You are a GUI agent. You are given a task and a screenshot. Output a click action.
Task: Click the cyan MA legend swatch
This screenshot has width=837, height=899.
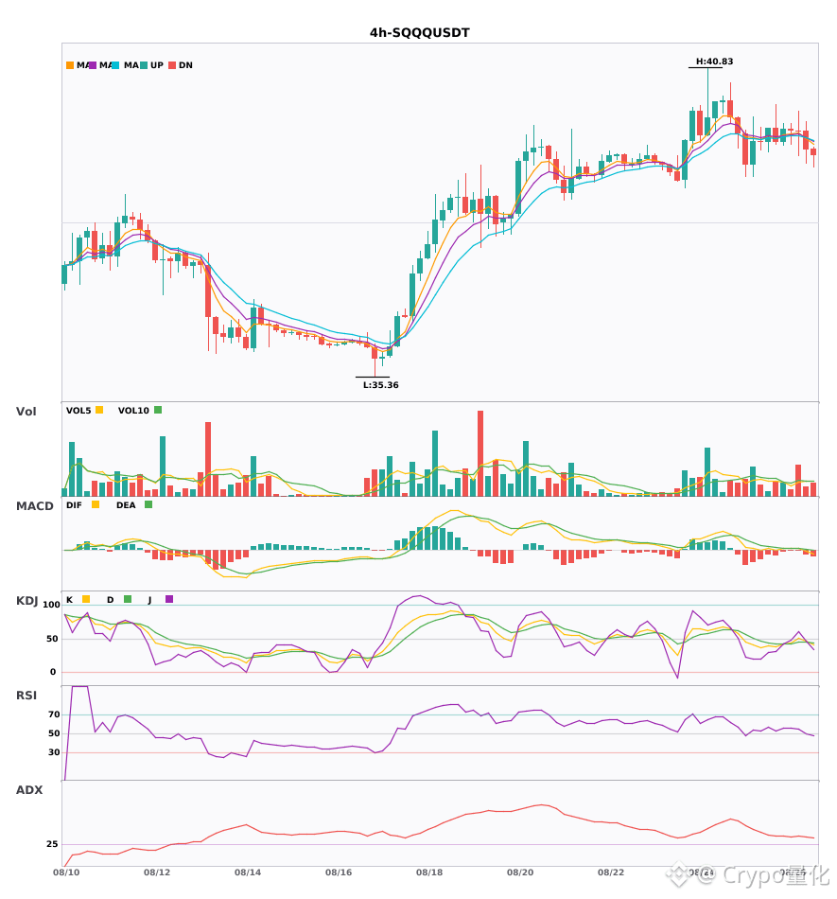coord(115,65)
